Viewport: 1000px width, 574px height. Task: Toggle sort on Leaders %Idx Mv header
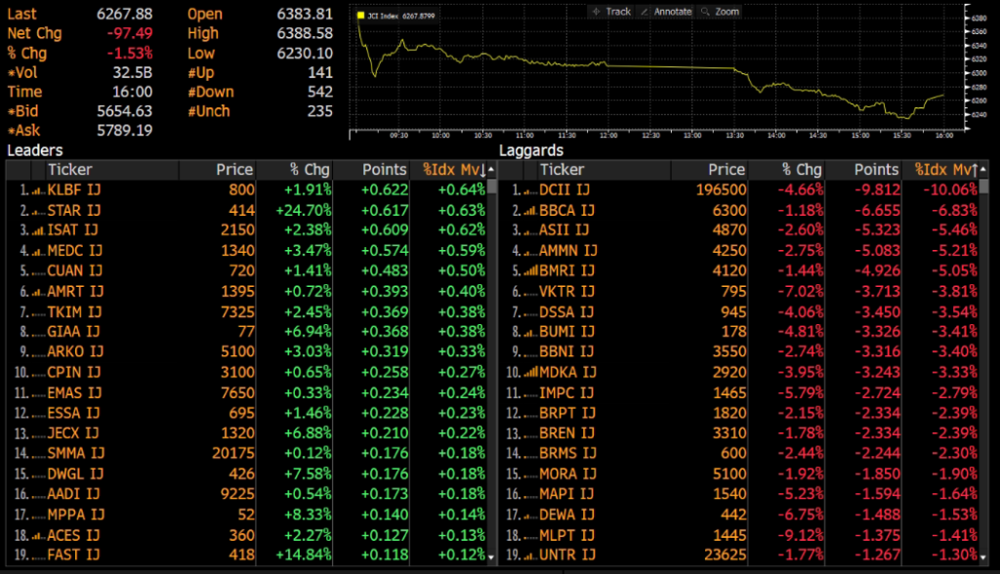[x=454, y=170]
